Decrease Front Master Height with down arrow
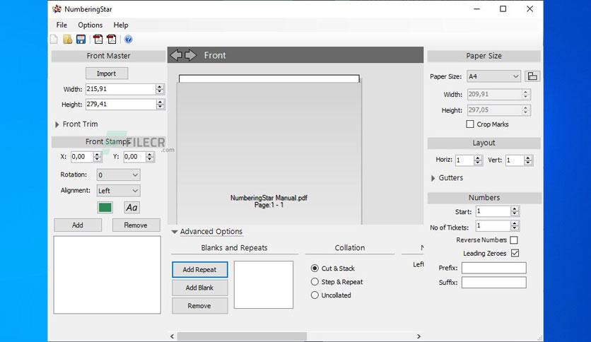 [x=160, y=107]
